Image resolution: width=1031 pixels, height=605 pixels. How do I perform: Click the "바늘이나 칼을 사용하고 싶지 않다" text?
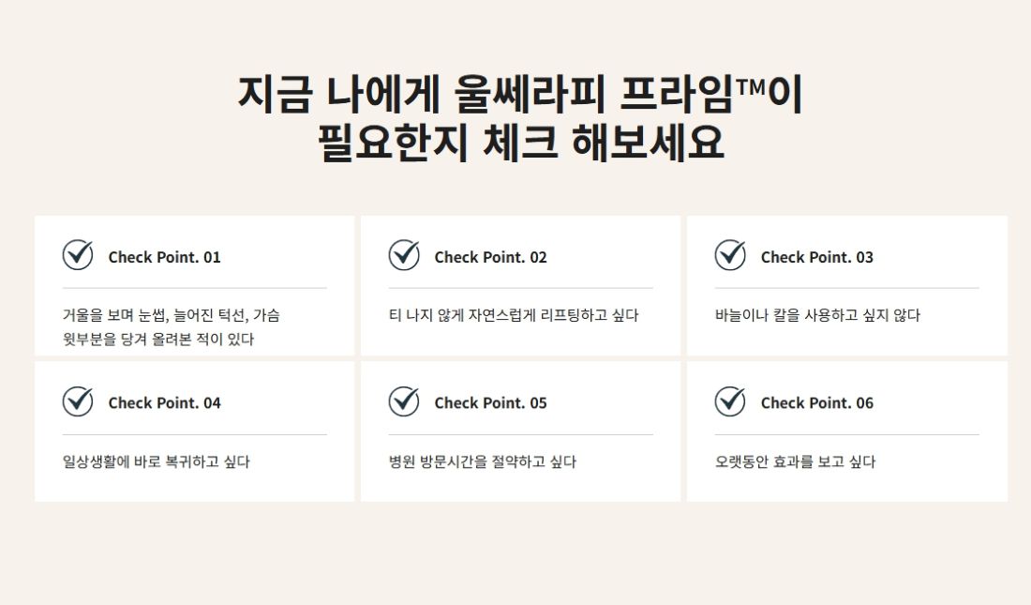817,316
